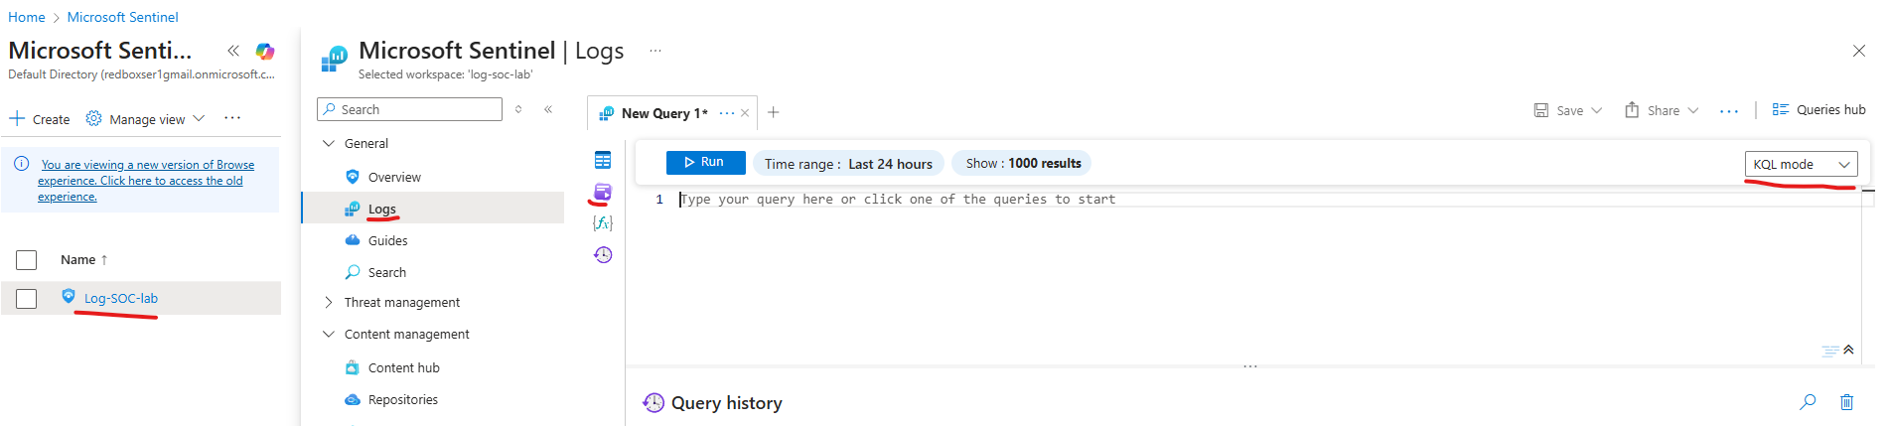
Task: Open the Log-SOC-lab workspace link
Action: point(121,298)
